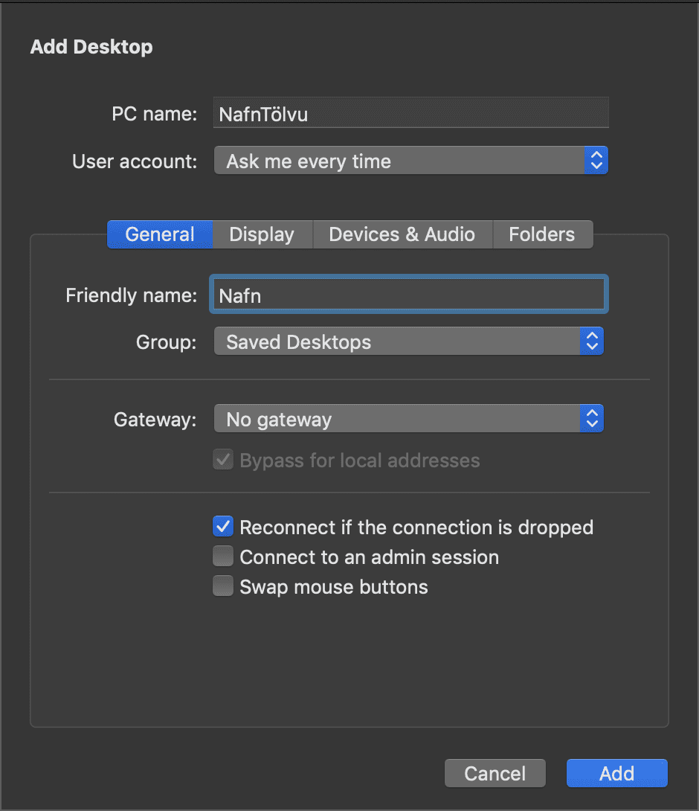
Task: Click the 'Add Desktop' dialog title
Action: (x=91, y=47)
